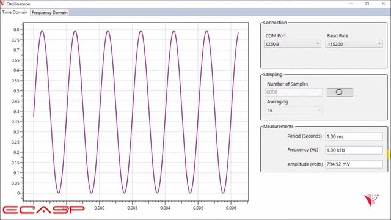The image size is (391, 220).
Task: Click the 'Averaging' label
Action: point(277,101)
